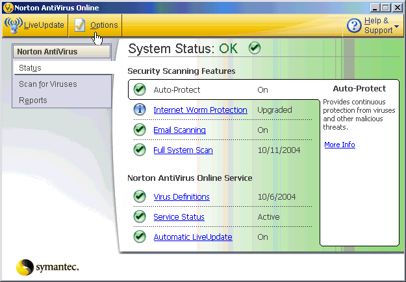The height and width of the screenshot is (282, 406).
Task: Select Status in the sidebar
Action: click(x=31, y=67)
